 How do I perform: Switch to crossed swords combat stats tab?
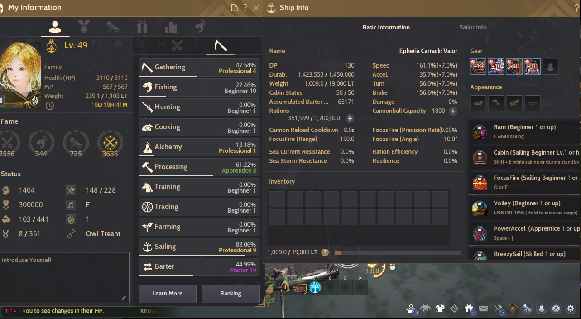click(x=177, y=45)
